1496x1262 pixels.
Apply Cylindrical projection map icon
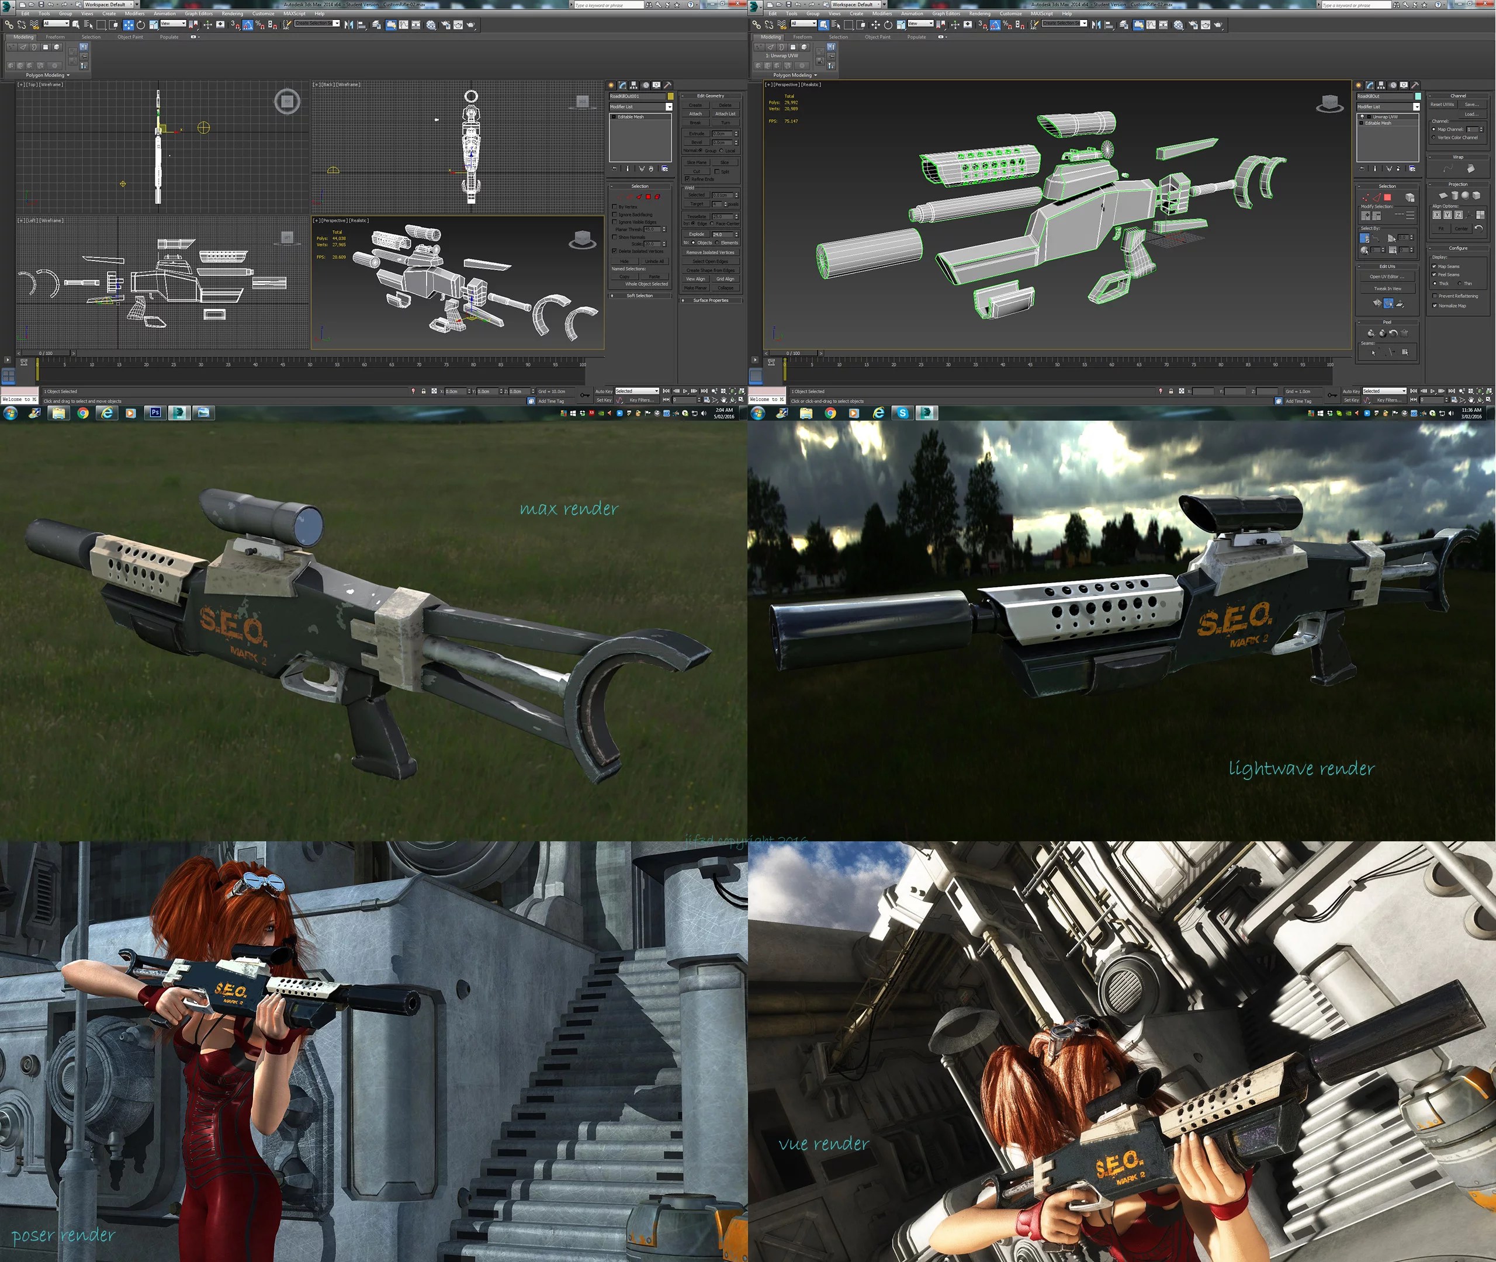coord(1455,195)
